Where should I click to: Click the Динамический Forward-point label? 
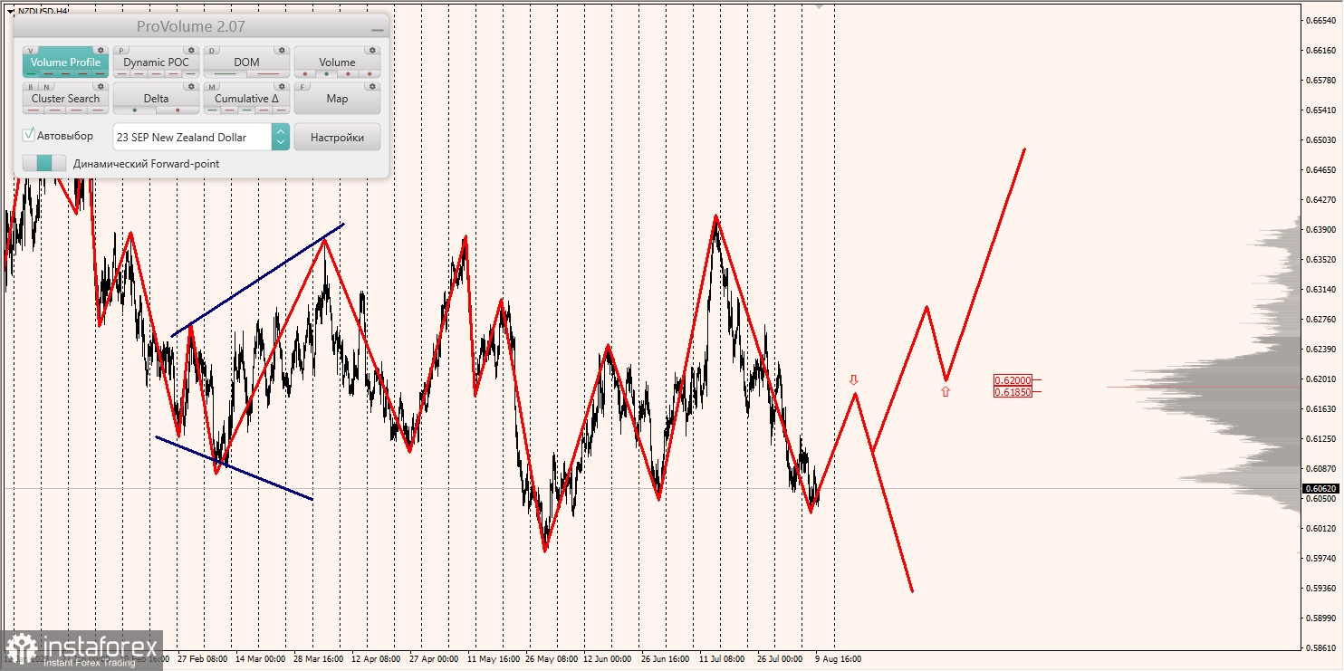[x=146, y=164]
